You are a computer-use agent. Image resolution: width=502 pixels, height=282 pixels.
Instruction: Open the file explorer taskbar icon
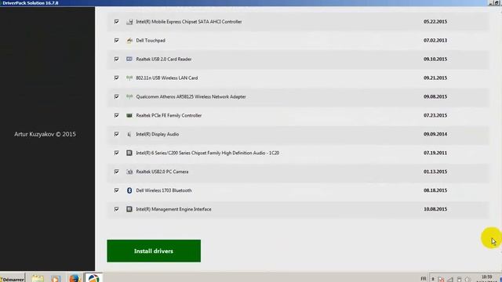point(38,278)
